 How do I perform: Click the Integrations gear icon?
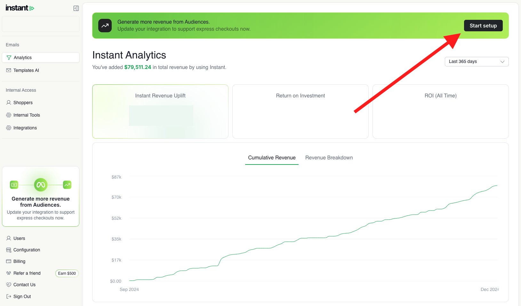9,128
